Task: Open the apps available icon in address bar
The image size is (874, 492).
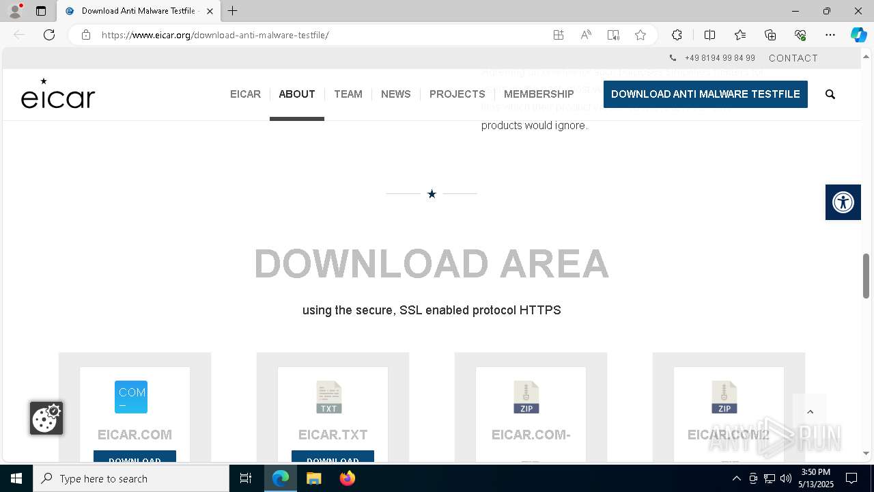Action: point(559,35)
